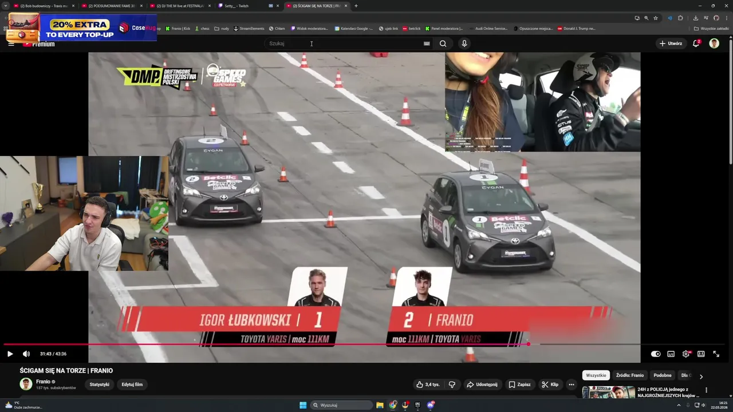Click Edytuj film button
The height and width of the screenshot is (412, 733).
coord(132,385)
